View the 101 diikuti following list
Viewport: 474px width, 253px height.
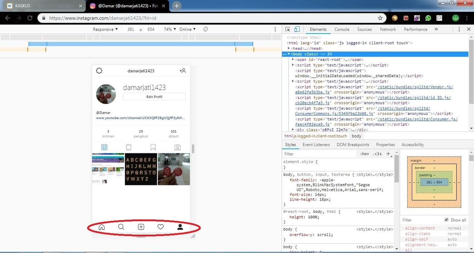(x=173, y=134)
